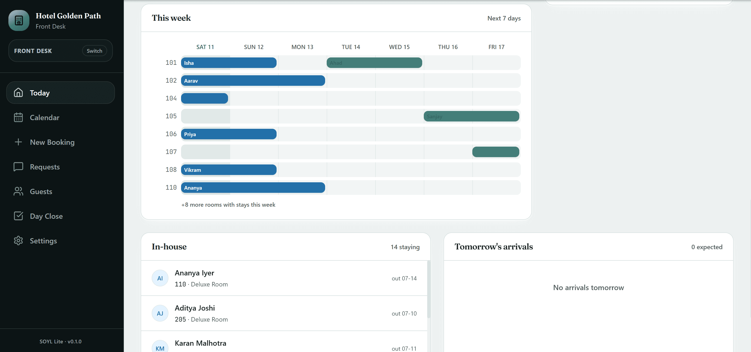Select Ahad's upcoming booking in room 101
Viewport: 751px width, 352px height.
(x=374, y=63)
